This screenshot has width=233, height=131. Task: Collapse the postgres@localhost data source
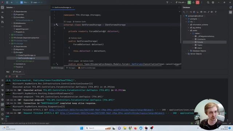point(184,16)
